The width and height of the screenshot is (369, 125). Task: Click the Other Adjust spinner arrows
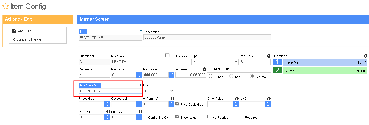(x=236, y=104)
